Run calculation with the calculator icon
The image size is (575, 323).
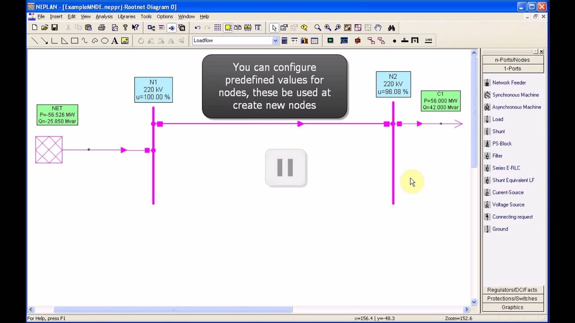coord(284,41)
